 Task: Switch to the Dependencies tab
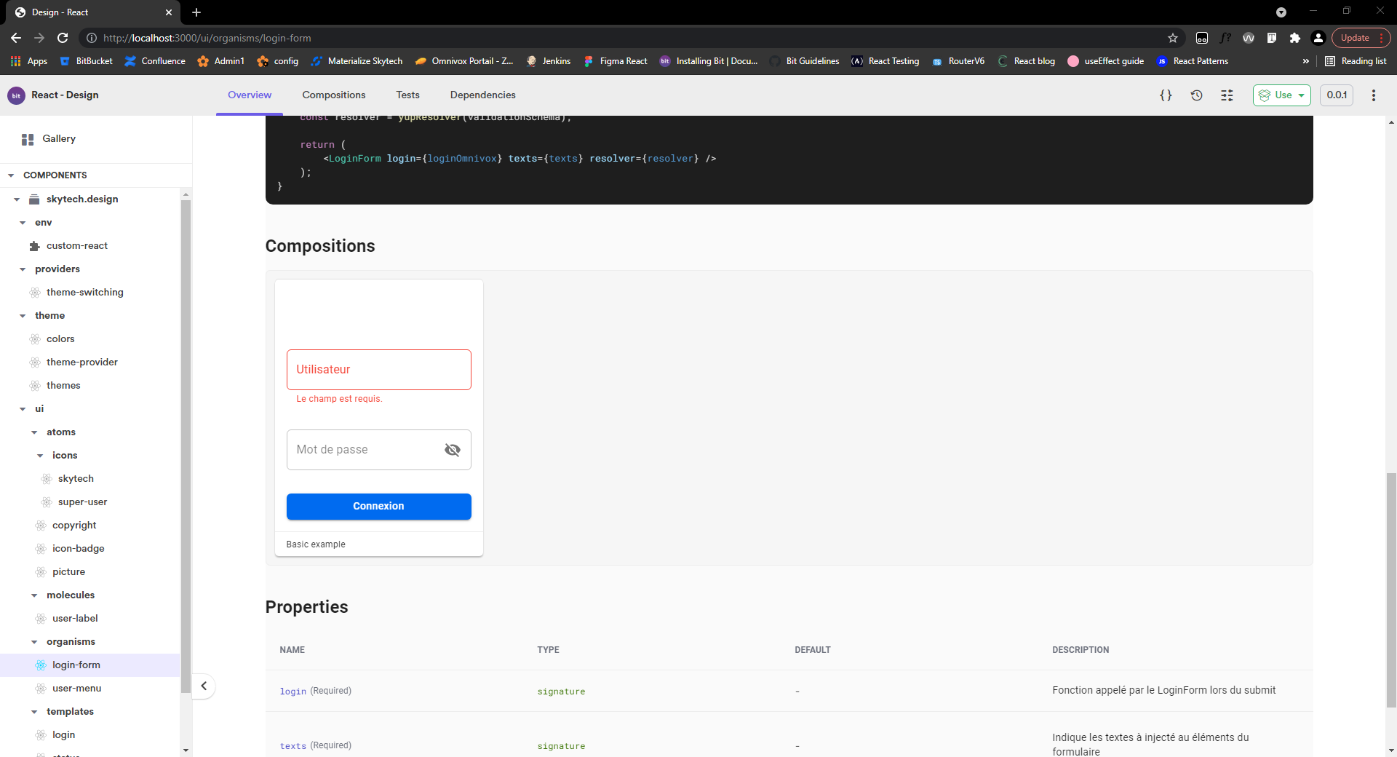(483, 95)
